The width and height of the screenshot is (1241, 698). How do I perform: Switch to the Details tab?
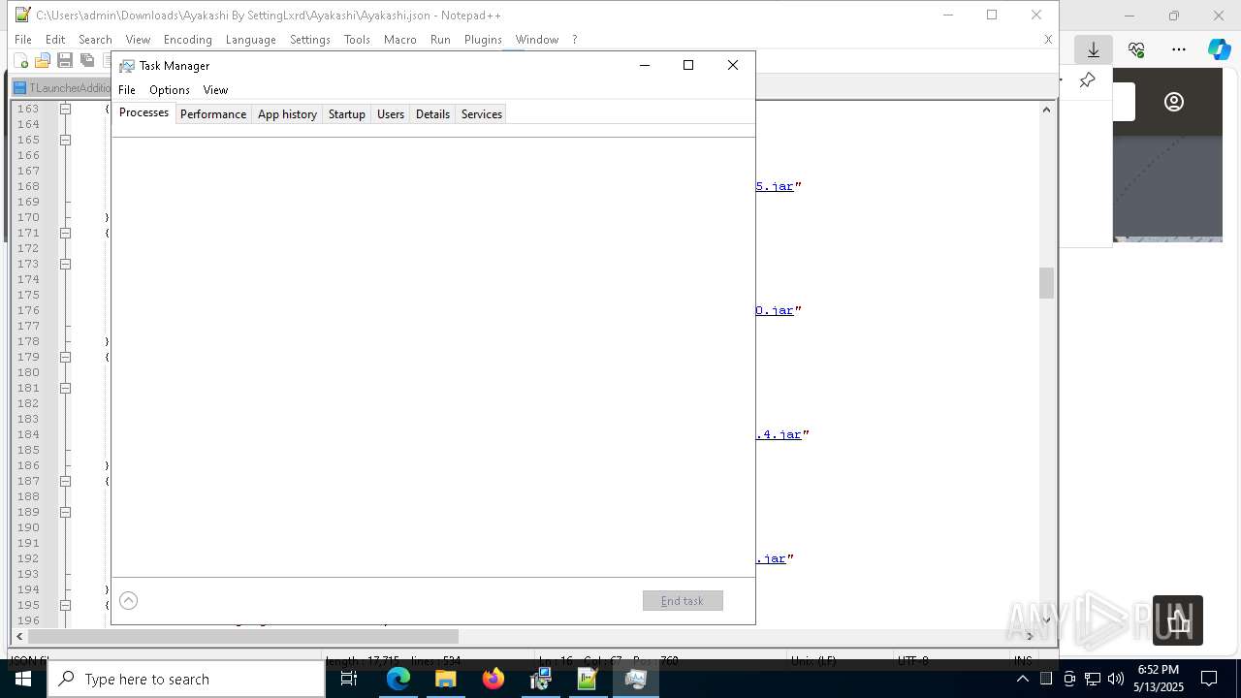click(x=432, y=114)
